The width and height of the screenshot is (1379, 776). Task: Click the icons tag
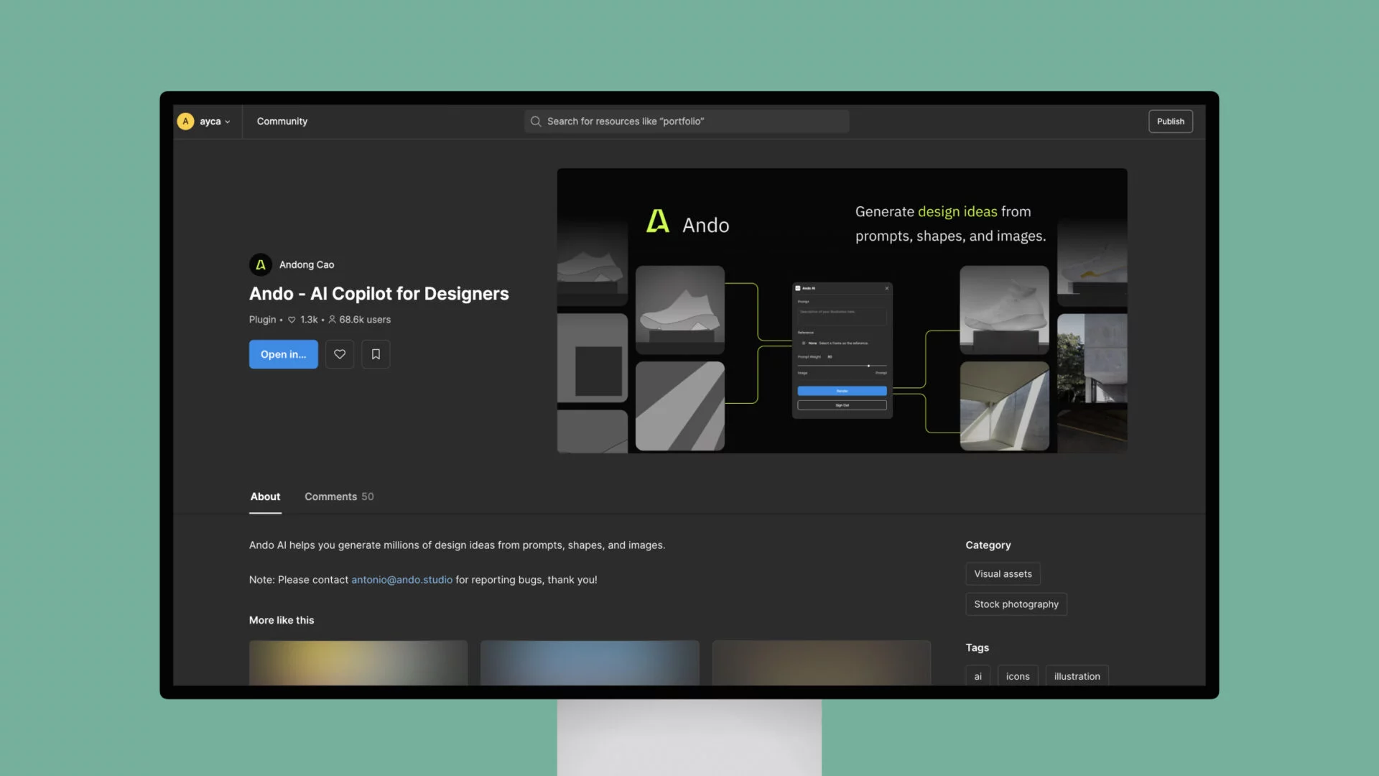(1018, 675)
